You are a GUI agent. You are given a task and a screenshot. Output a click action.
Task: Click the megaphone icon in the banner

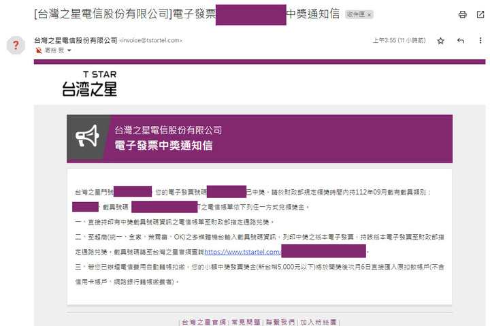[87, 136]
